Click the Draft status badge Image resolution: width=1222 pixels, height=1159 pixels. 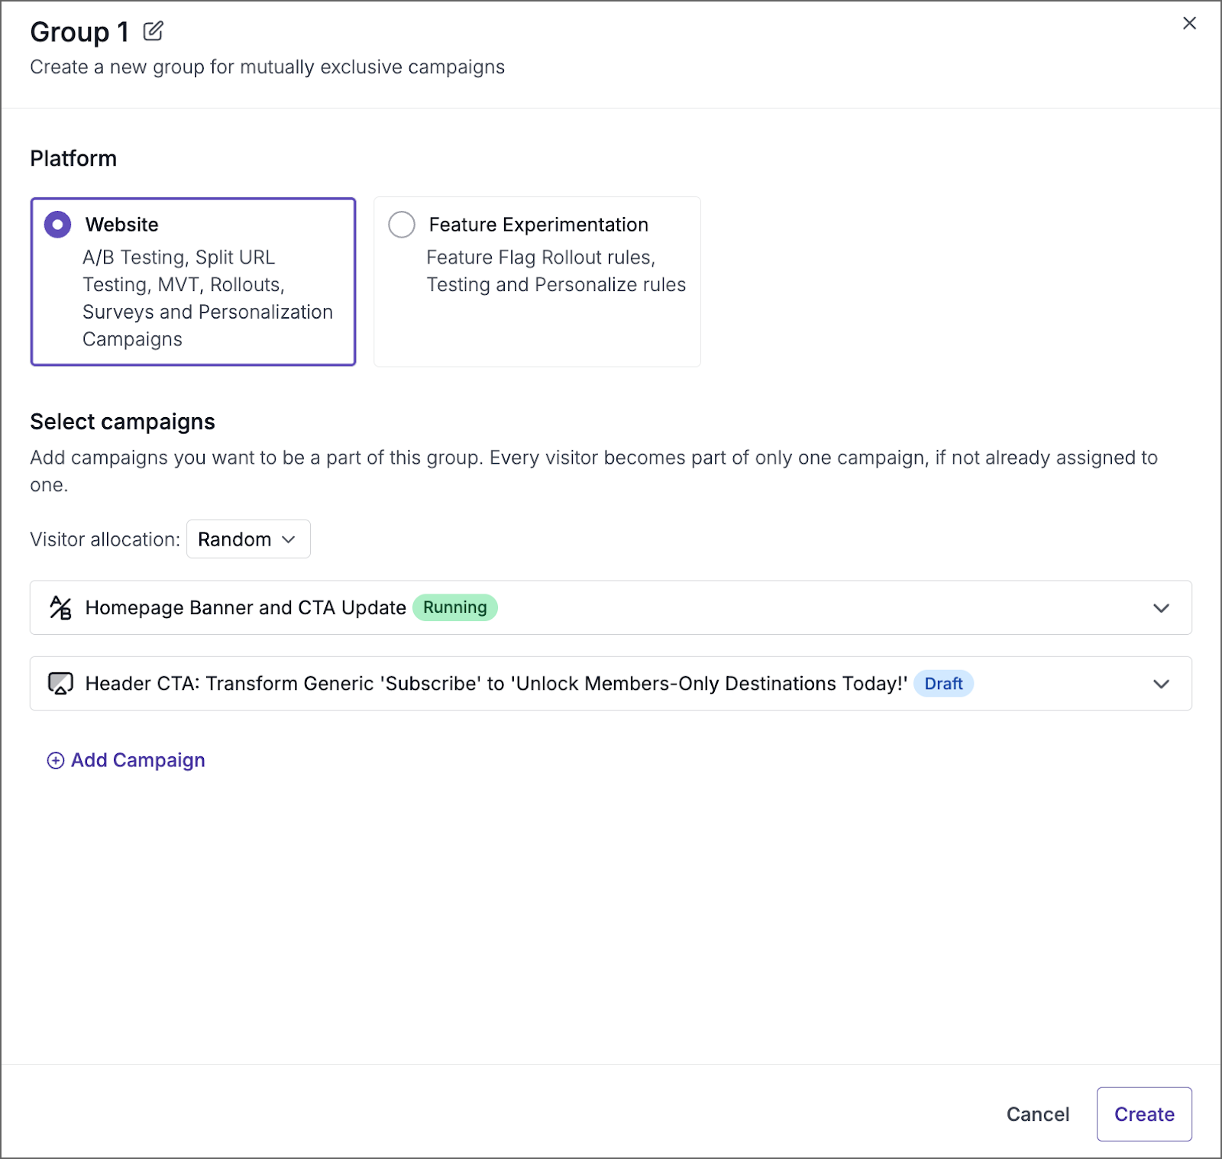pos(943,684)
